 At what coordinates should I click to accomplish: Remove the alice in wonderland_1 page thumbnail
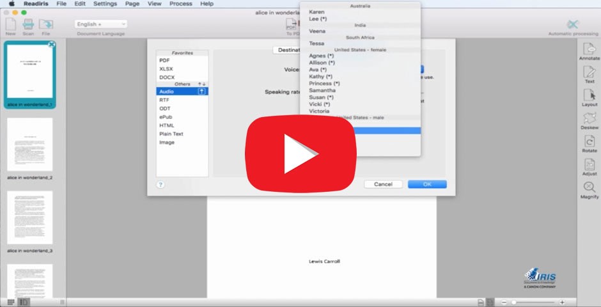(x=52, y=45)
